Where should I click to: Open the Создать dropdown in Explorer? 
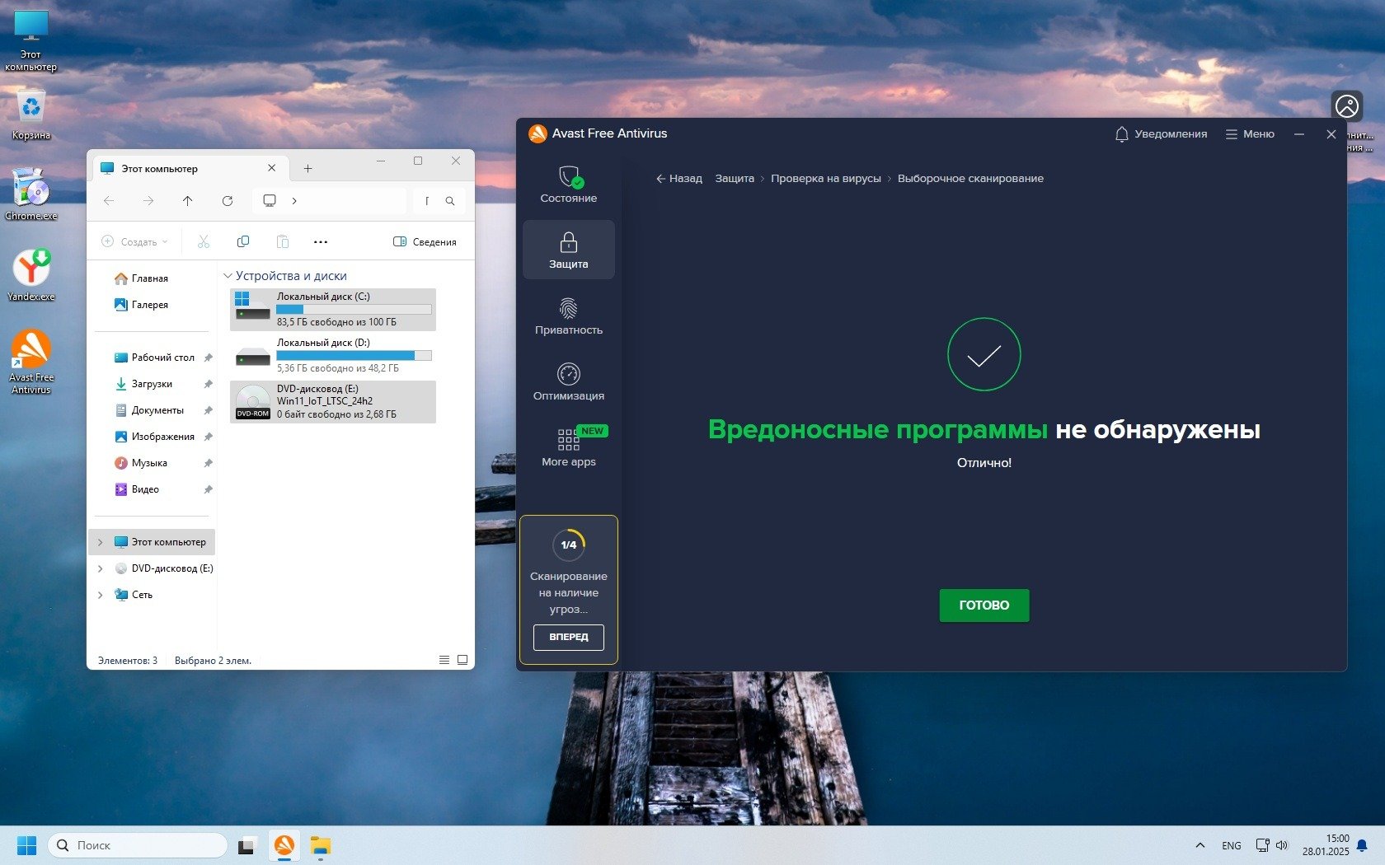tap(134, 241)
